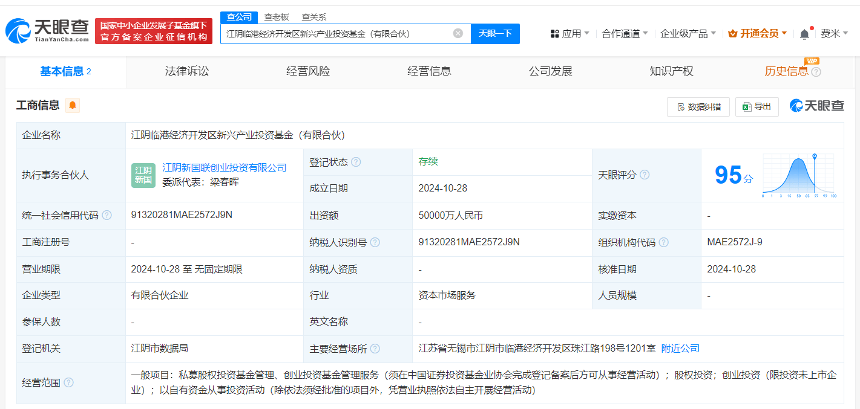Expand the 合作通道 dropdown
The image size is (860, 409).
[x=625, y=34]
